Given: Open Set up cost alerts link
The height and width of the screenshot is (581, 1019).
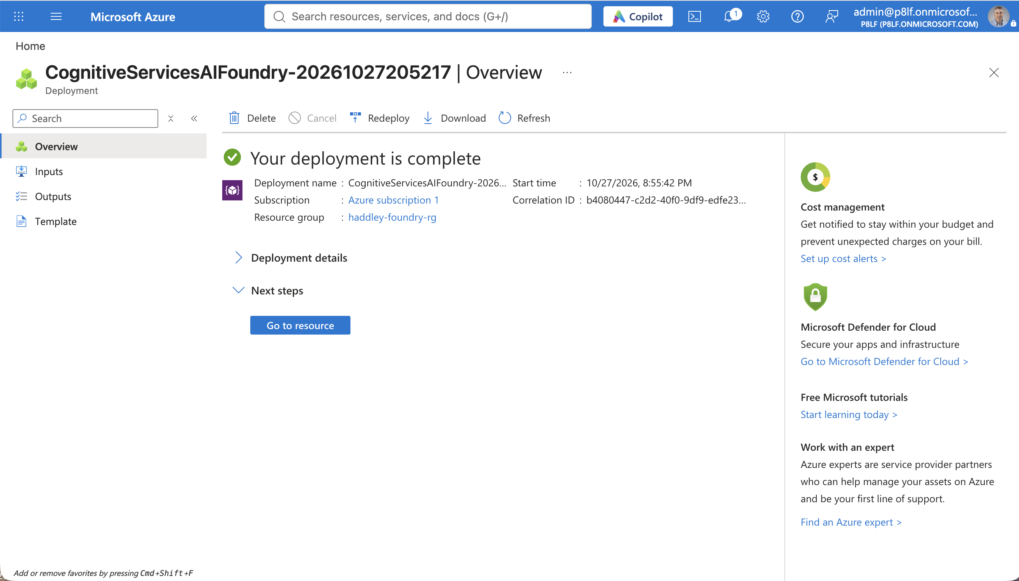Looking at the screenshot, I should tap(844, 259).
